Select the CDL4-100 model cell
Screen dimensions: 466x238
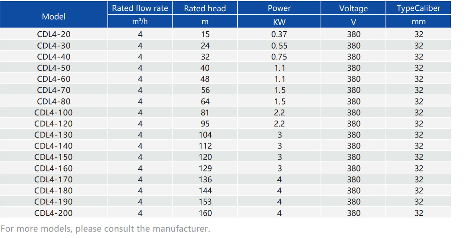(x=54, y=113)
